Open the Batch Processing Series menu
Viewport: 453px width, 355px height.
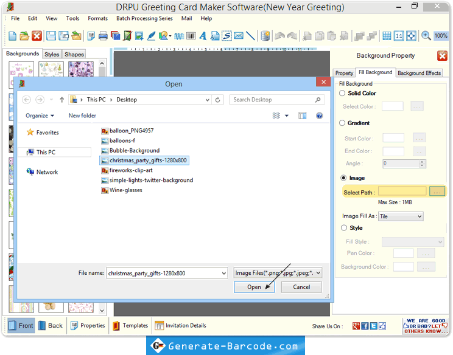144,18
